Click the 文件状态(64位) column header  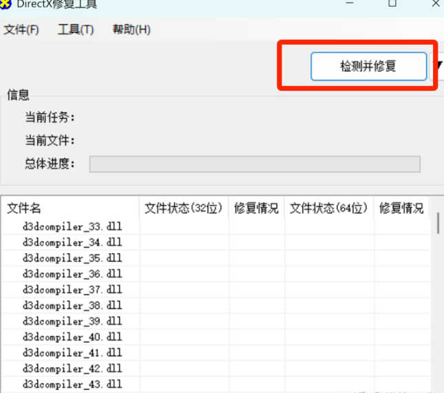[329, 208]
